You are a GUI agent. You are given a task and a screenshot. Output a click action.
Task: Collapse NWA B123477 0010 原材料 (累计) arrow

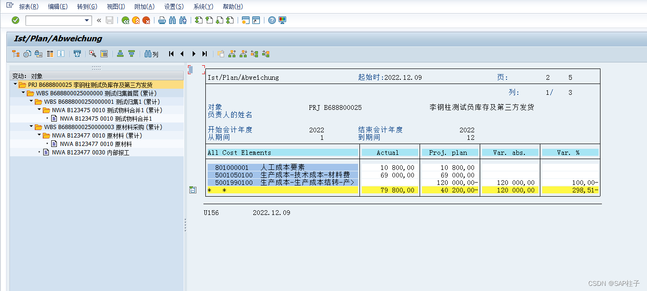pos(39,135)
